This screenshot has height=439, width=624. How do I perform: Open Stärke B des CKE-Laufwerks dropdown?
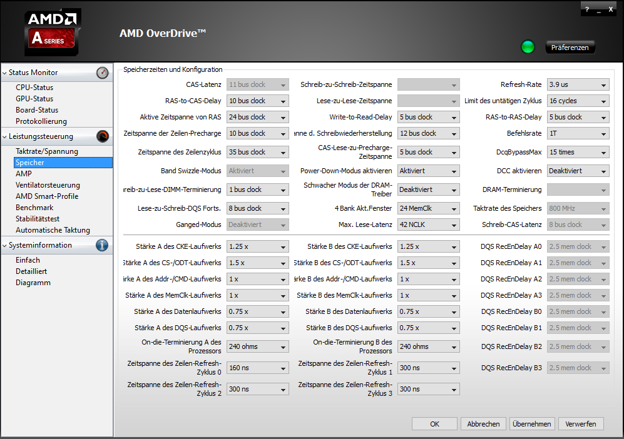tap(429, 246)
